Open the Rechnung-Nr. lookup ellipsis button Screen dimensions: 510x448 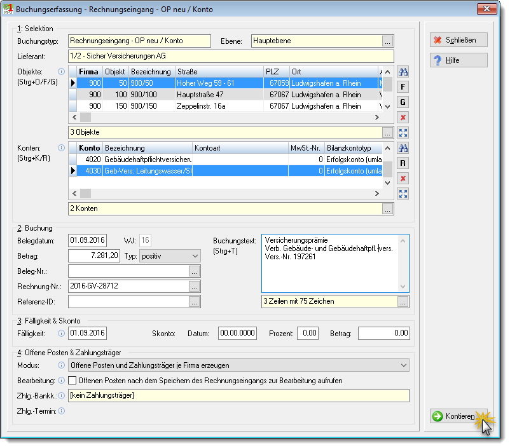(194, 287)
